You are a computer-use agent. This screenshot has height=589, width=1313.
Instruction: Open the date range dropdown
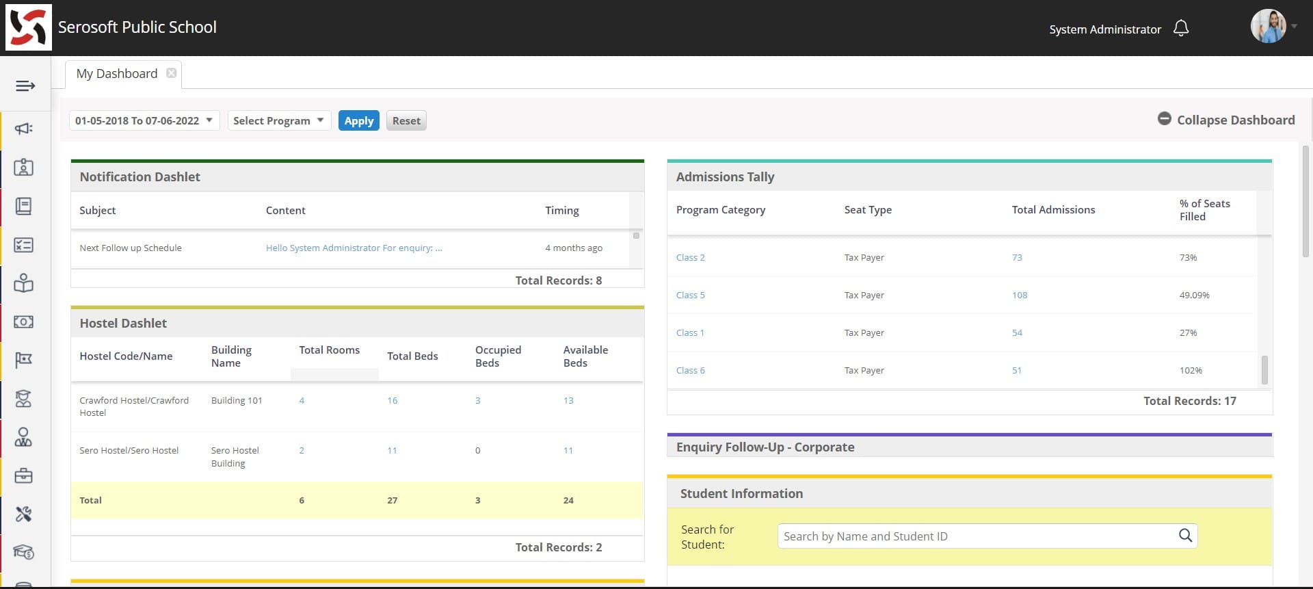[x=144, y=120]
